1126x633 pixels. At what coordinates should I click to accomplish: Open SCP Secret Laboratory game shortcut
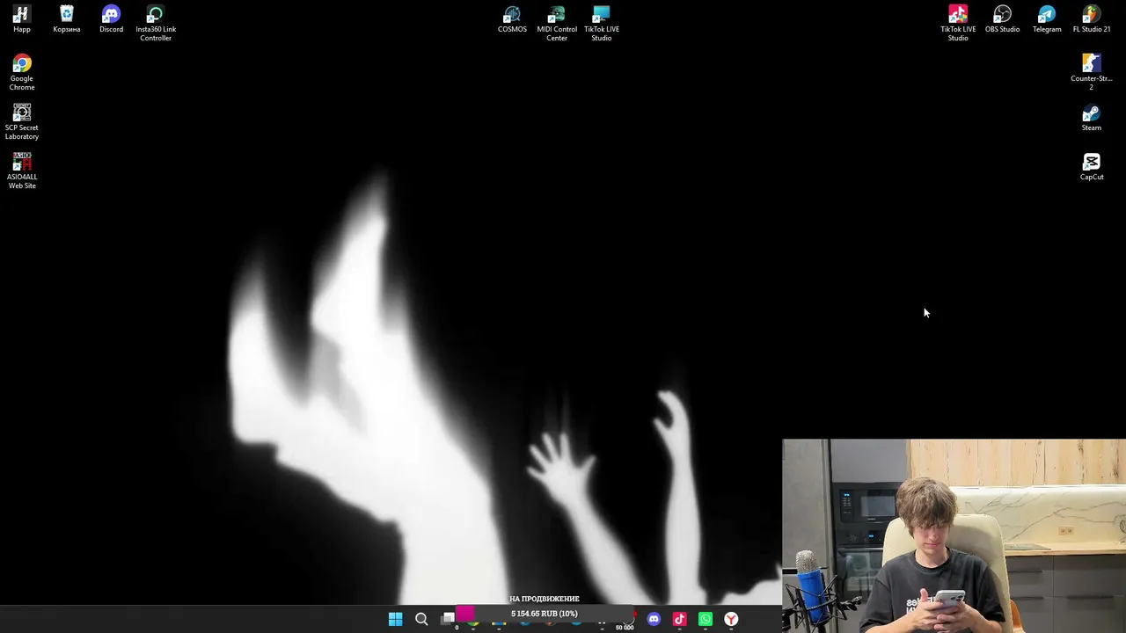pyautogui.click(x=22, y=121)
